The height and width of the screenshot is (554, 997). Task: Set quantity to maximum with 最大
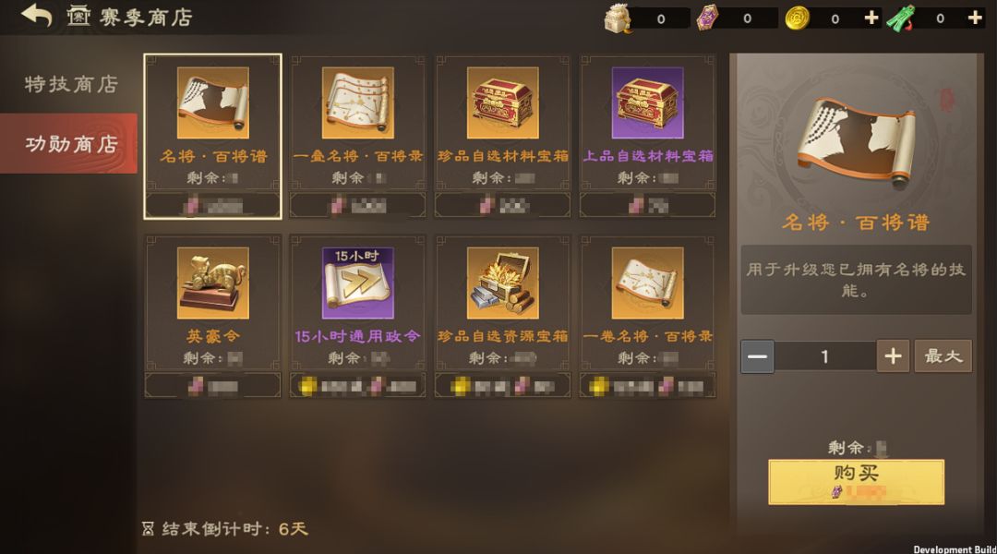pyautogui.click(x=943, y=356)
